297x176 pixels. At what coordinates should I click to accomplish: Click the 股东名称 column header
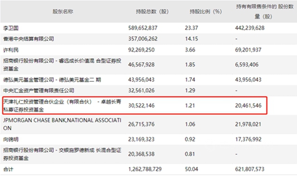pyautogui.click(x=63, y=12)
